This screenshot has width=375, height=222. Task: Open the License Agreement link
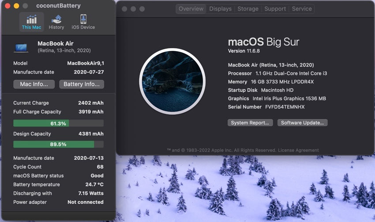298,150
